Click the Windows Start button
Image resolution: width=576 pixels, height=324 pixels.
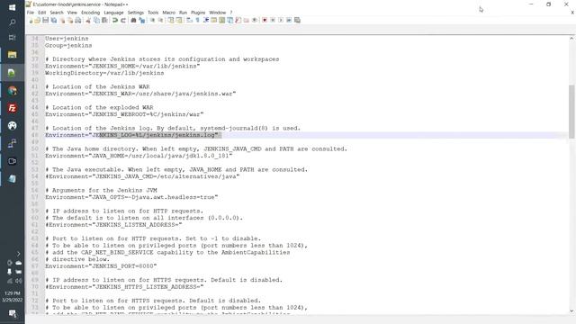12,7
